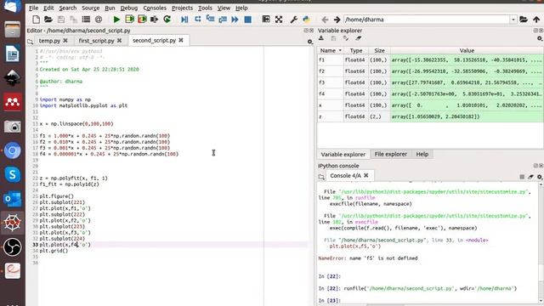
Task: Switch to the temp.py tab
Action: click(49, 41)
